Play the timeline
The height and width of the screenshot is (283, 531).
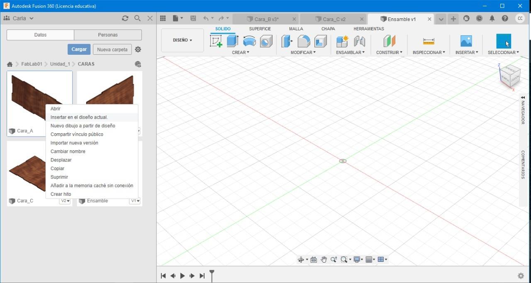(183, 276)
